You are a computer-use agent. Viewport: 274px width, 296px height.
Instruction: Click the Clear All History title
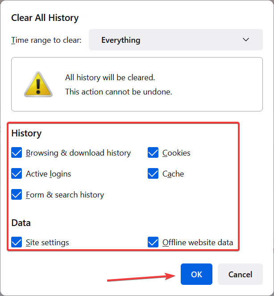tap(45, 18)
